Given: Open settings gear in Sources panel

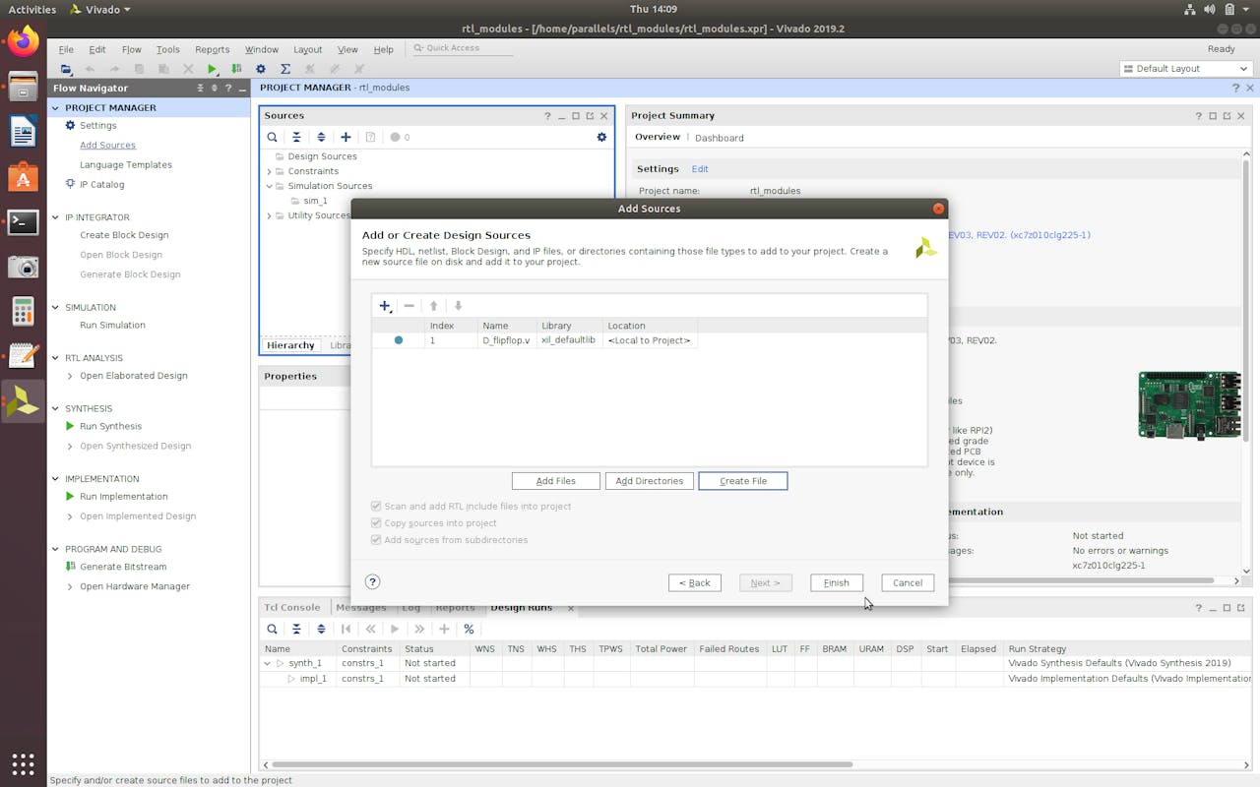Looking at the screenshot, I should point(601,137).
